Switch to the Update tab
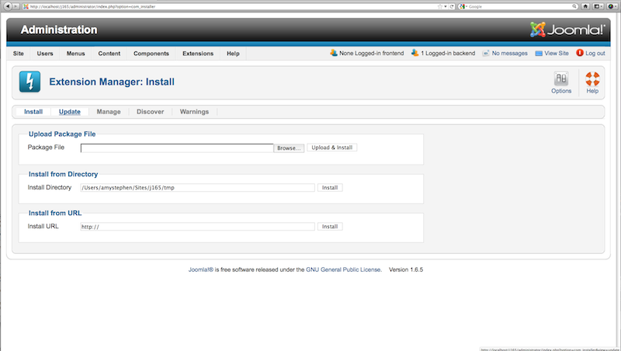 (x=70, y=112)
